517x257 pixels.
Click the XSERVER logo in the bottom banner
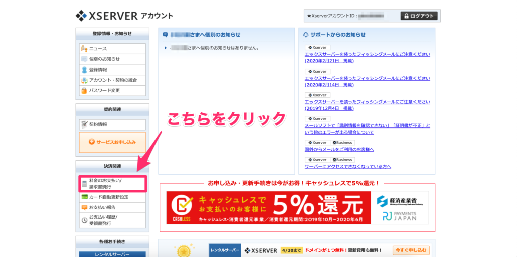coord(261,251)
